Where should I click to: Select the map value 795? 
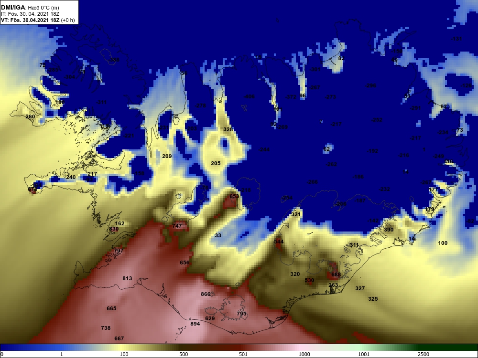click(x=241, y=314)
